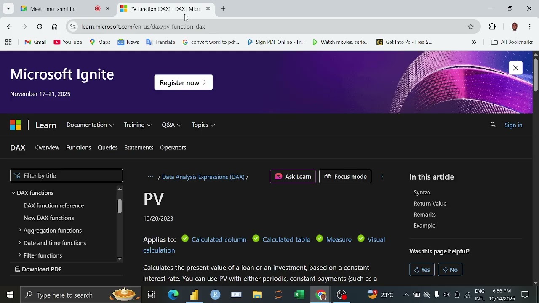View site information icon in address bar
Screen dimensions: 539x303
pos(73,27)
